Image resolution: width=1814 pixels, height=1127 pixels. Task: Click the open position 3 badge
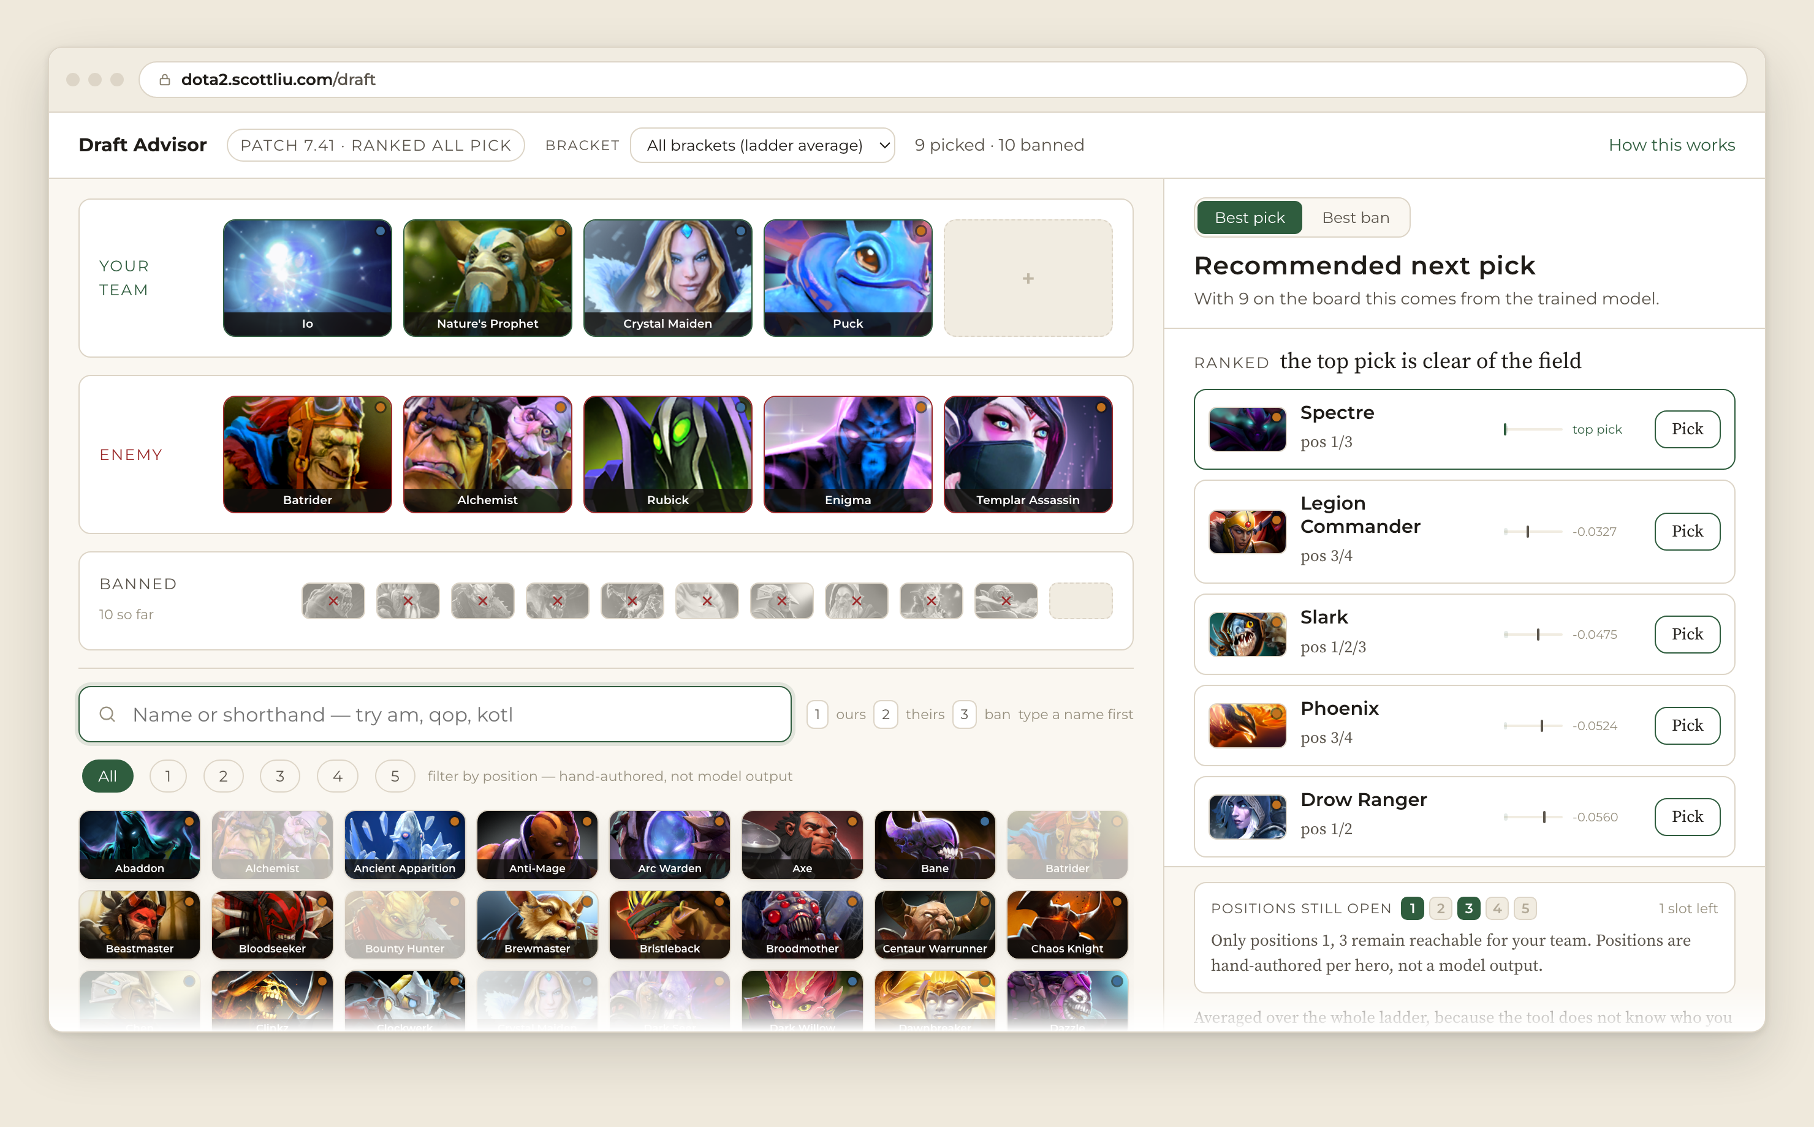[1469, 908]
